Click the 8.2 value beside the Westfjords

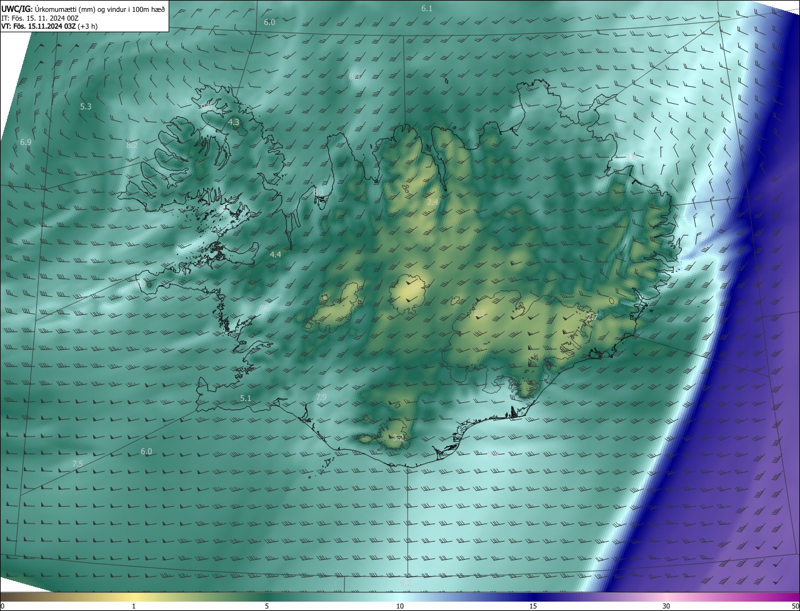coord(132,145)
